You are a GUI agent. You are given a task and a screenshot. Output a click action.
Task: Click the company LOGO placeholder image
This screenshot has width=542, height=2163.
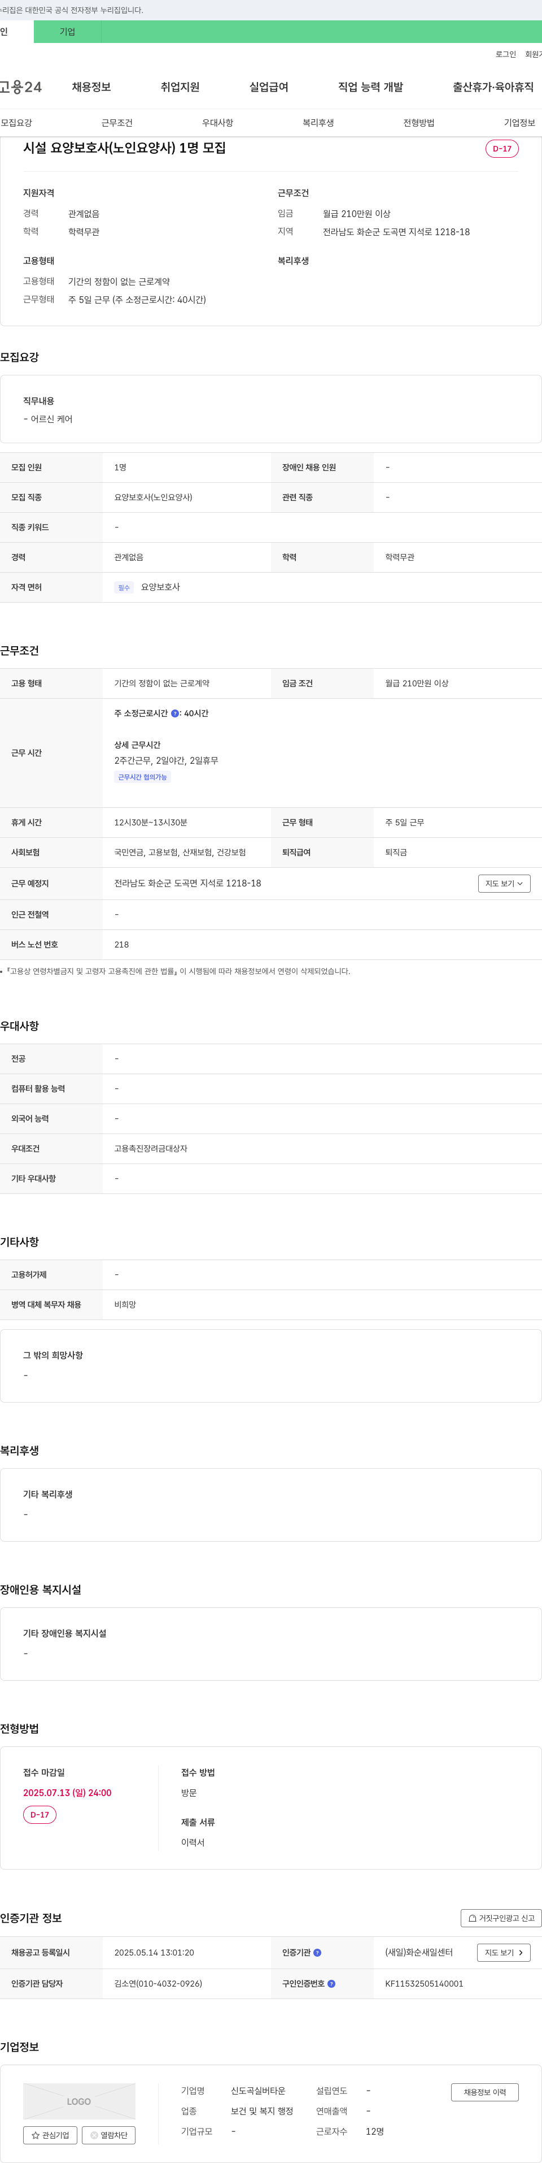coord(79,2101)
